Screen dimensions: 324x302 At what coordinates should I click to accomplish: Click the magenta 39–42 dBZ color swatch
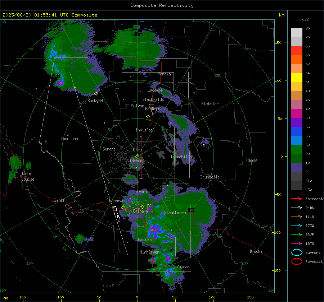[297, 113]
